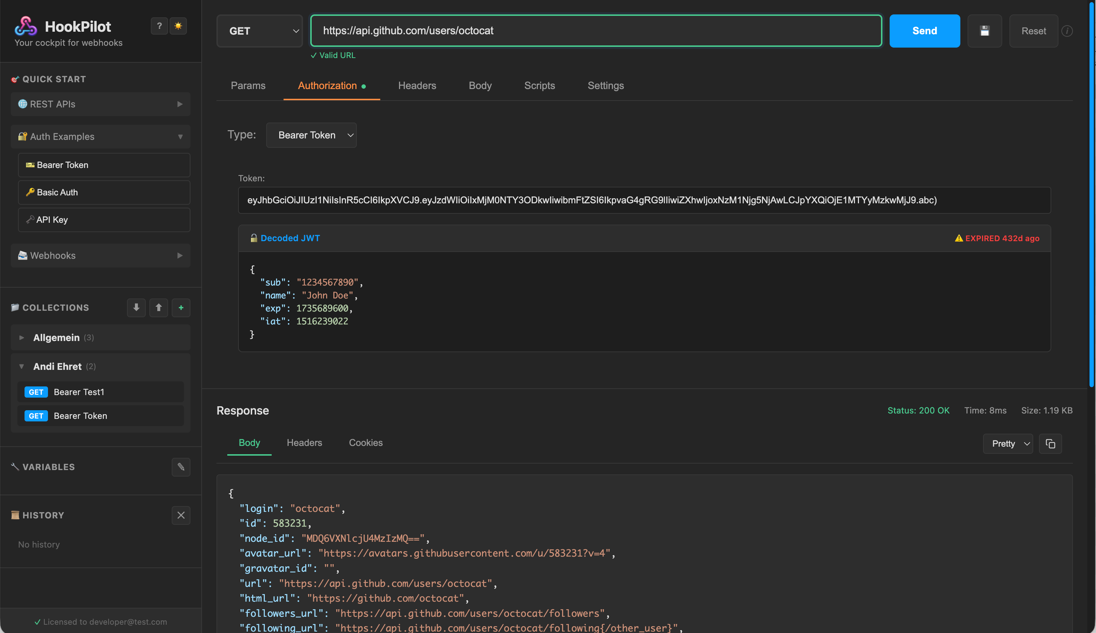Viewport: 1096px width, 633px height.
Task: Copy the response body with copy icon
Action: tap(1050, 444)
